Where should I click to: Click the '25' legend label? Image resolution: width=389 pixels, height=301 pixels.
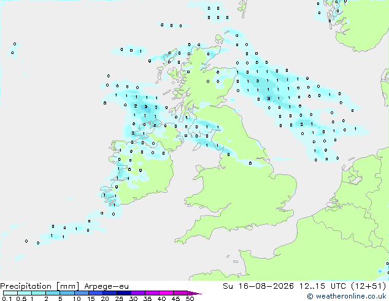click(119, 299)
